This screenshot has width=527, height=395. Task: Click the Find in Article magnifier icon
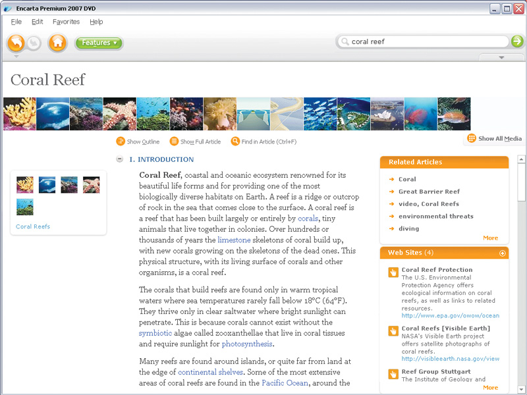point(235,142)
